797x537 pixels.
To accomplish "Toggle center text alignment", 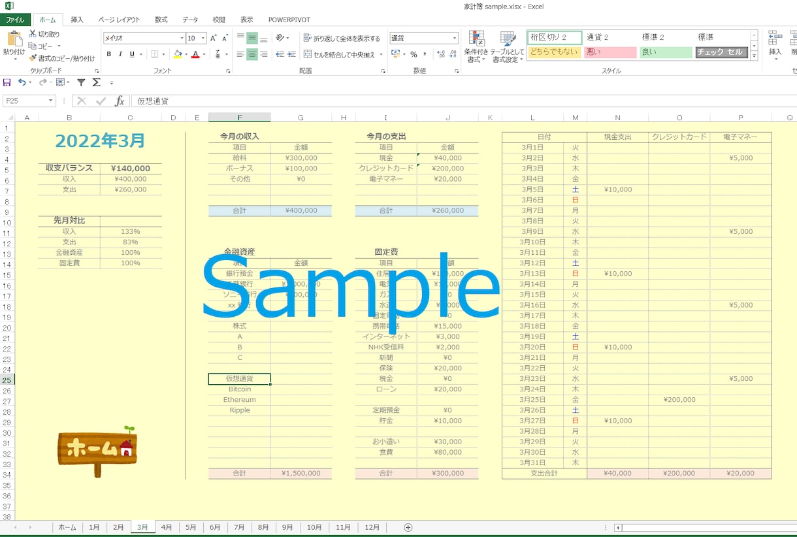I will 252,54.
